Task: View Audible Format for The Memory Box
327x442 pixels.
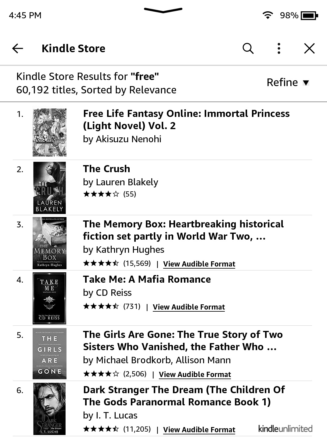Action: pyautogui.click(x=199, y=263)
